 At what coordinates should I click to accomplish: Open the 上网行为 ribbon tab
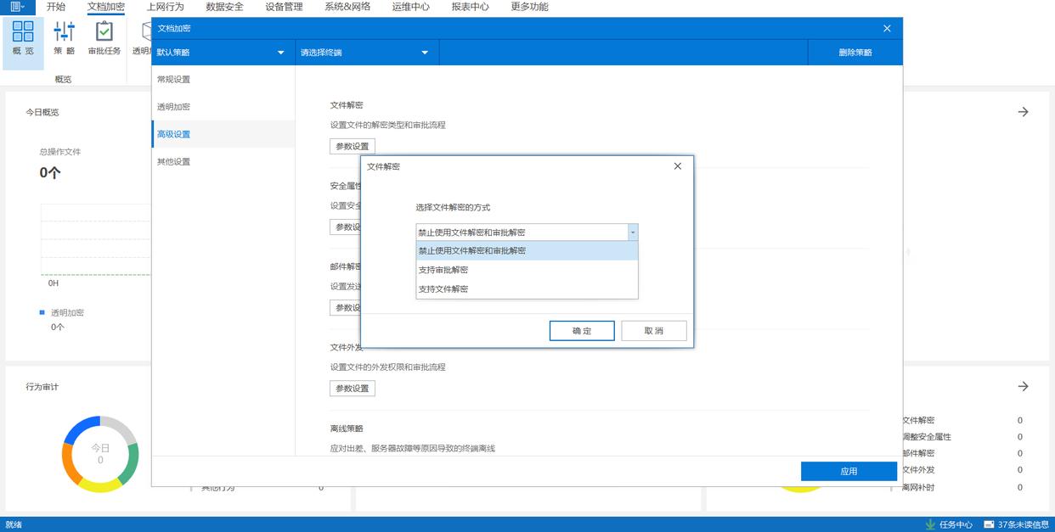(x=166, y=7)
